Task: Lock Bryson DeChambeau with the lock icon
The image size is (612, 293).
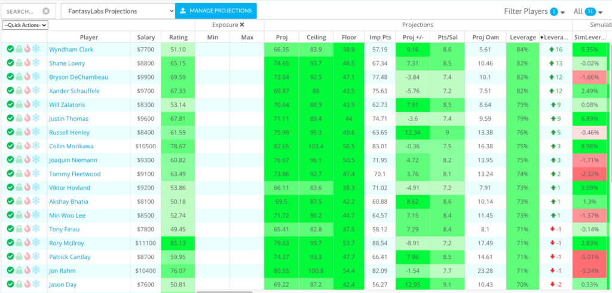Action: tap(19, 77)
